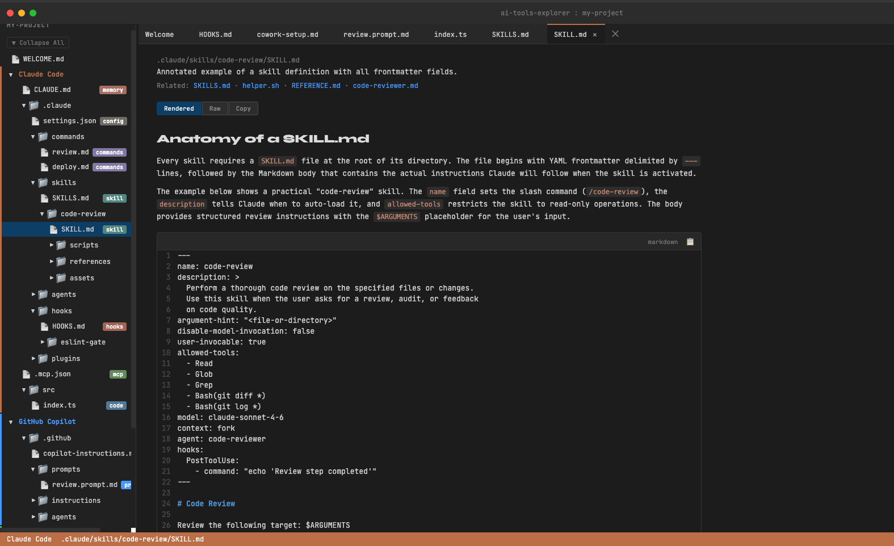Click Collapse All button

coord(38,43)
